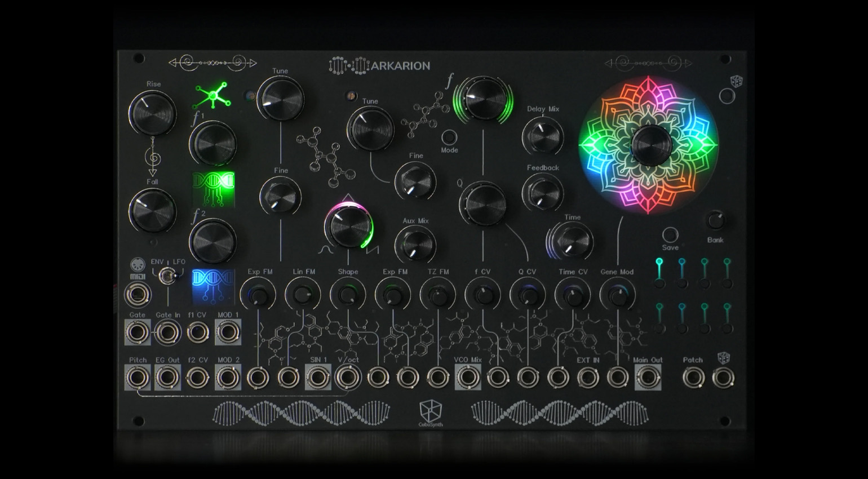
Task: Click the V/oct input jack
Action: click(x=348, y=378)
